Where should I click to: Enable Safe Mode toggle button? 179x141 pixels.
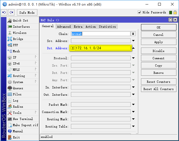coord(27,13)
